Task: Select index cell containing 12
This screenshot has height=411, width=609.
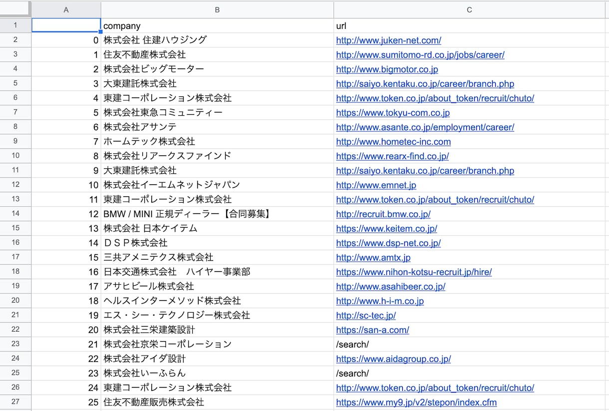Action: [x=66, y=214]
